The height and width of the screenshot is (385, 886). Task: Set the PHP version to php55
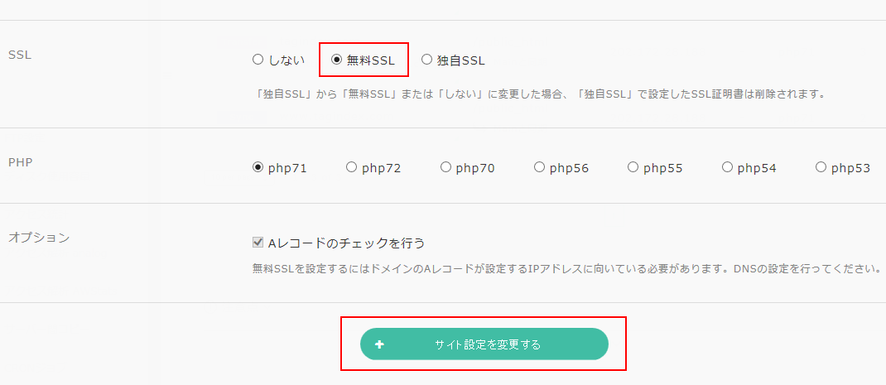tap(633, 167)
